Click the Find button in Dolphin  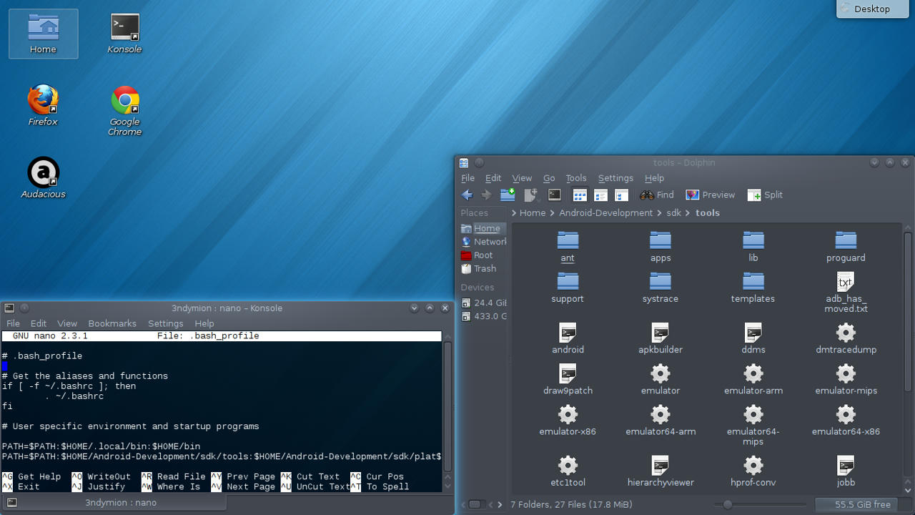[x=657, y=195]
